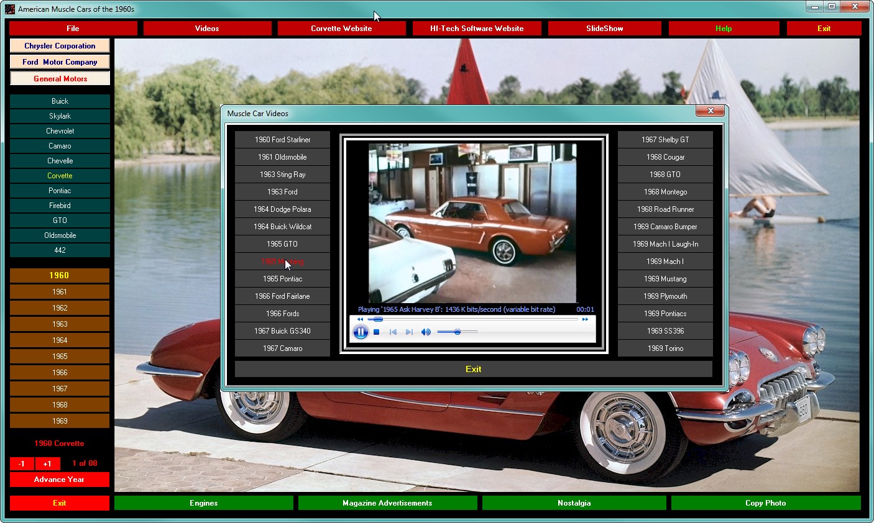The width and height of the screenshot is (874, 523).
Task: Play the 1966 Ford Fairlane video
Action: [282, 296]
